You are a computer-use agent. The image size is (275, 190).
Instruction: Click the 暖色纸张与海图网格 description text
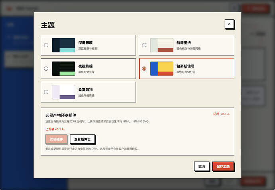189,48
